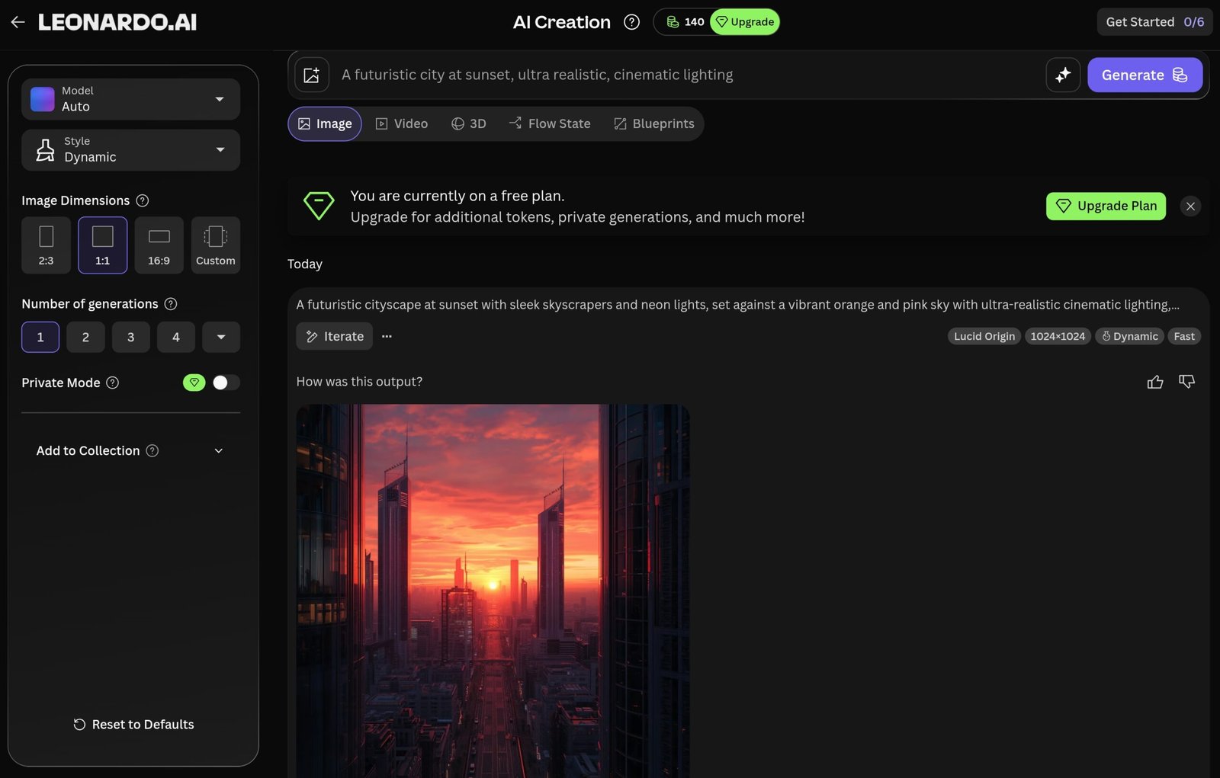Set number of generations to 1

(40, 337)
